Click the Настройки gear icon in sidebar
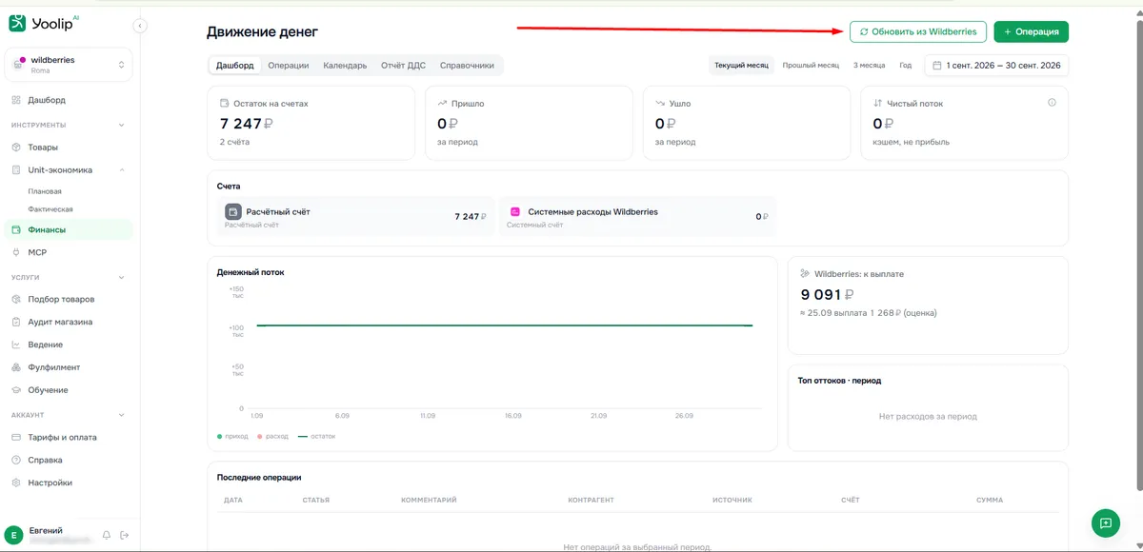Viewport: 1143px width, 552px height. [x=16, y=483]
